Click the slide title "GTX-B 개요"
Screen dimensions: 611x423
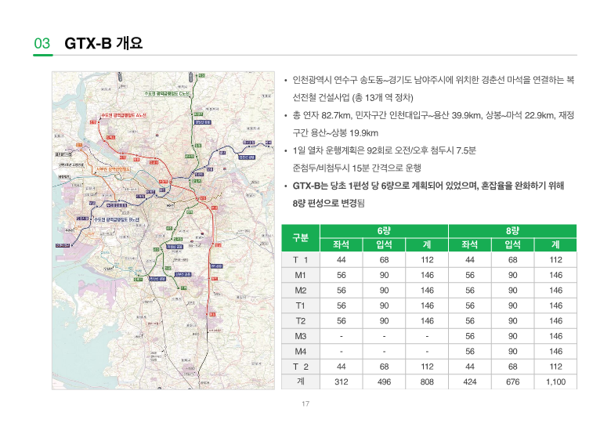[x=103, y=43]
